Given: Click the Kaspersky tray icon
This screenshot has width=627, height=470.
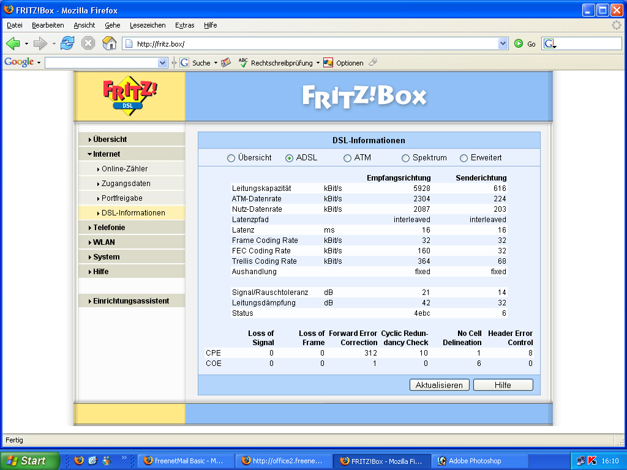Looking at the screenshot, I should tap(593, 461).
